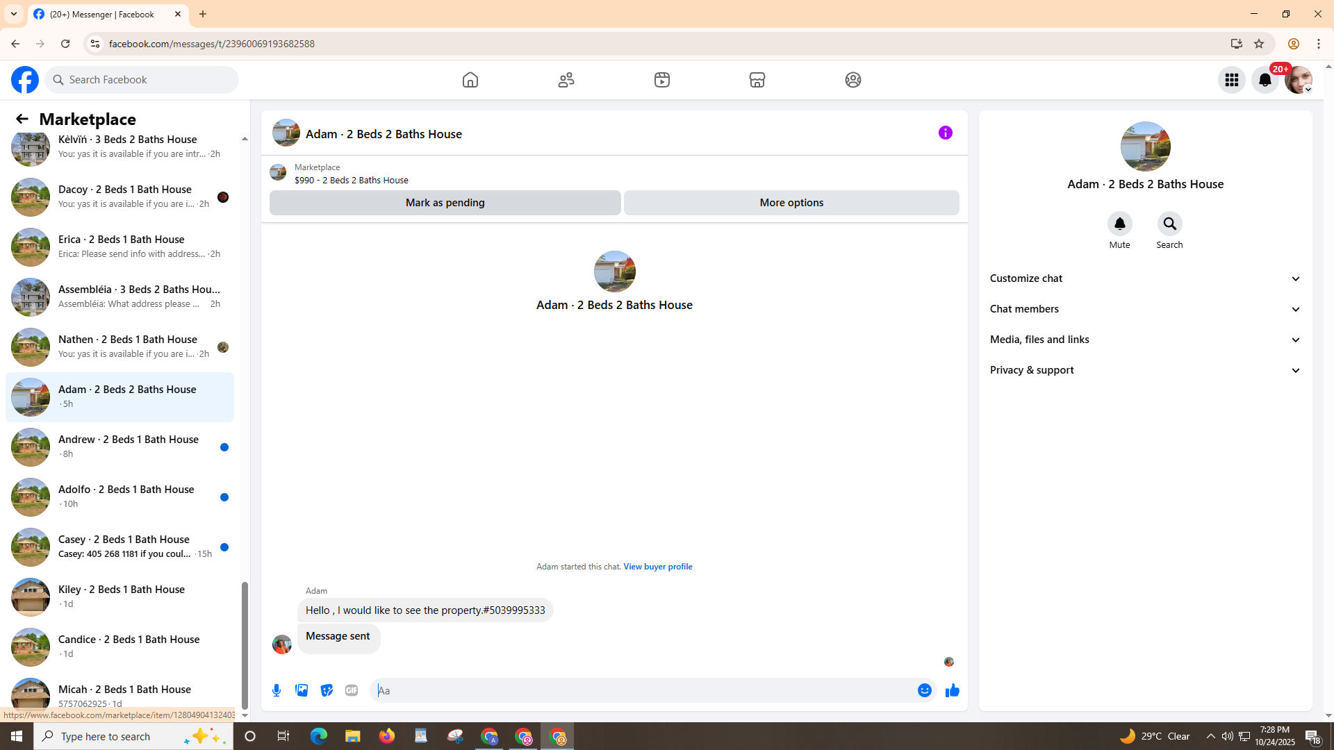1334x750 pixels.
Task: Mute the Adam conversation
Action: [x=1119, y=224]
